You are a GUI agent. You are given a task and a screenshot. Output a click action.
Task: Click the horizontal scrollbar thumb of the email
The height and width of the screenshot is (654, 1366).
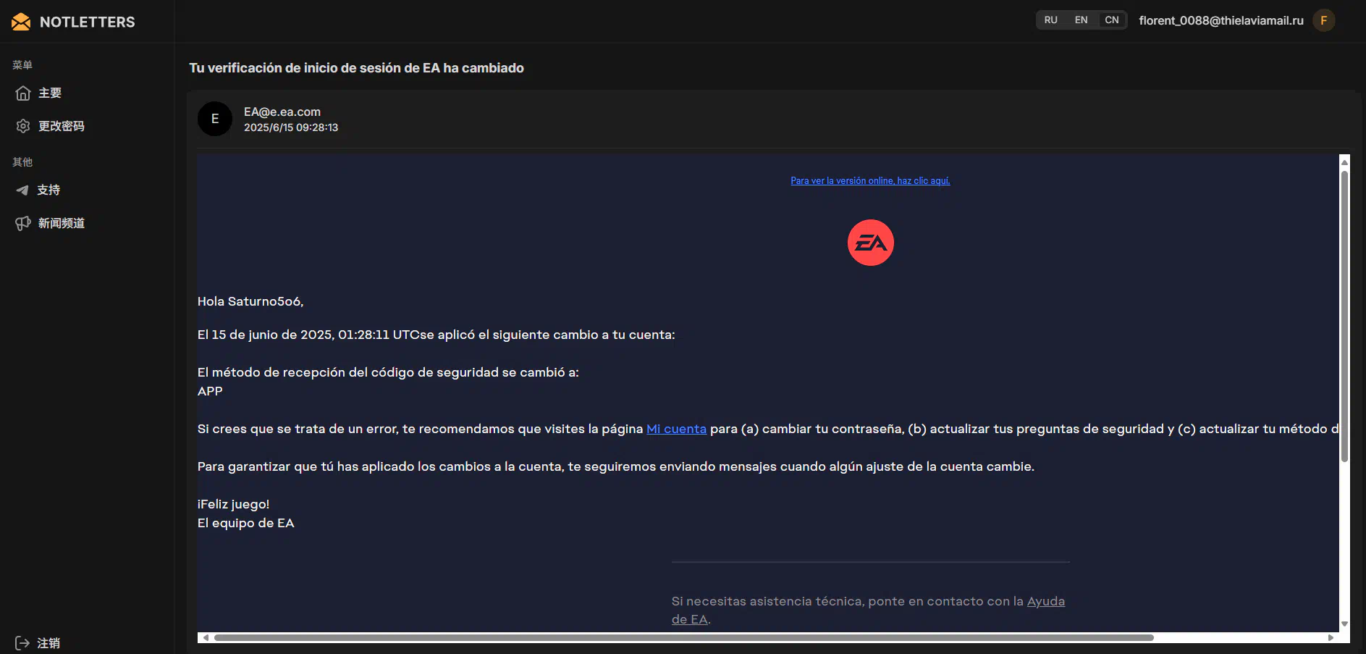click(x=683, y=638)
